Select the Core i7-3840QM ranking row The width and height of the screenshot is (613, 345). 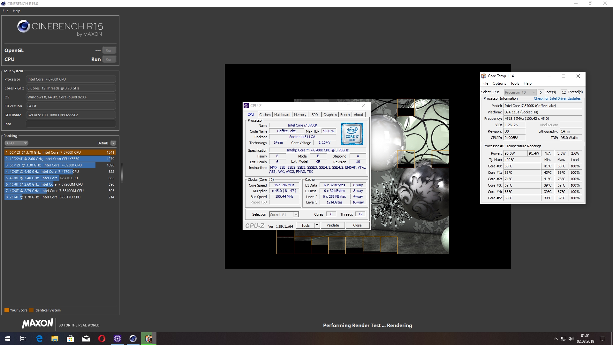[60, 191]
